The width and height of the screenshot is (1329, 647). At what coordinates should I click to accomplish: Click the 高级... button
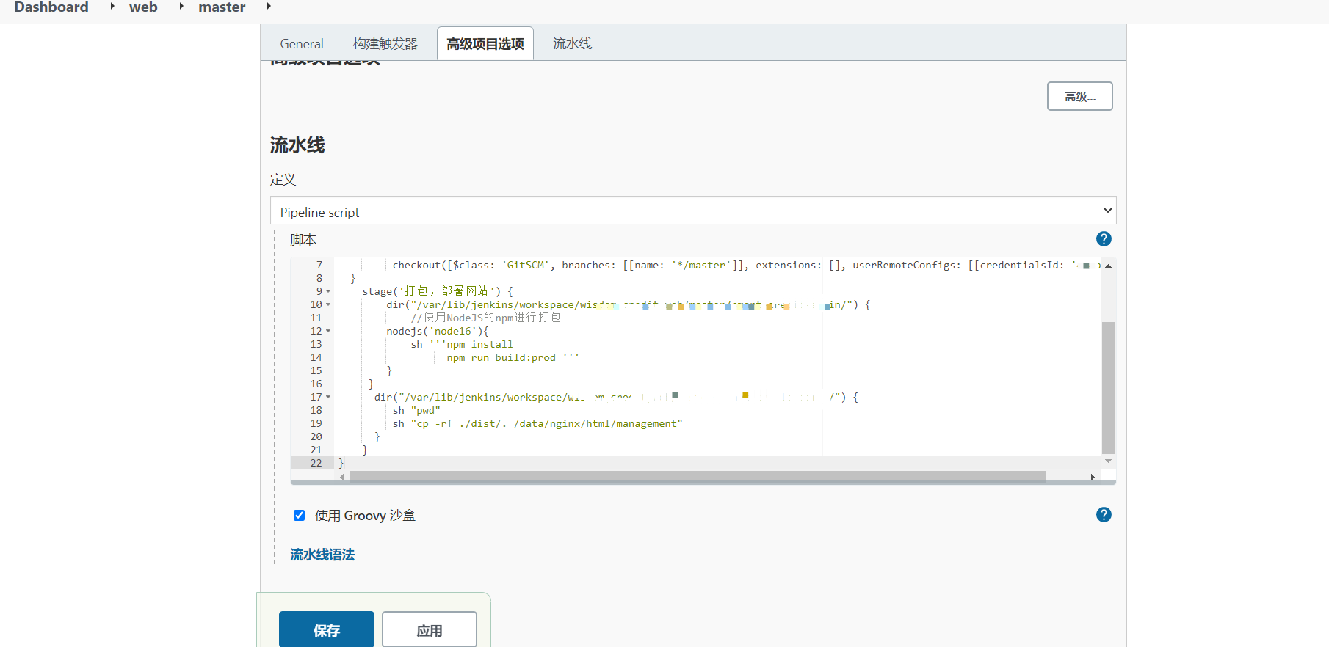[1080, 96]
